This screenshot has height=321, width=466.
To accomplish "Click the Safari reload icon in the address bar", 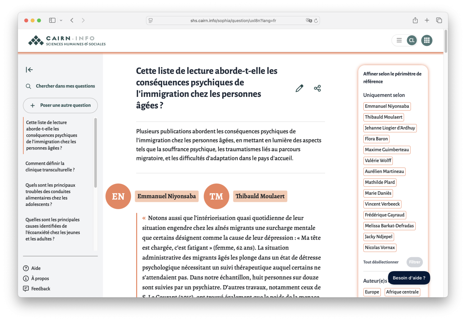I will tap(316, 20).
